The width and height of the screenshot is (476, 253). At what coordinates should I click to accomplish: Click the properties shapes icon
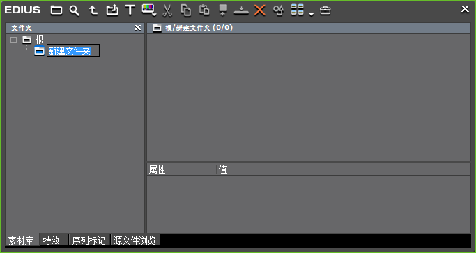pyautogui.click(x=278, y=10)
